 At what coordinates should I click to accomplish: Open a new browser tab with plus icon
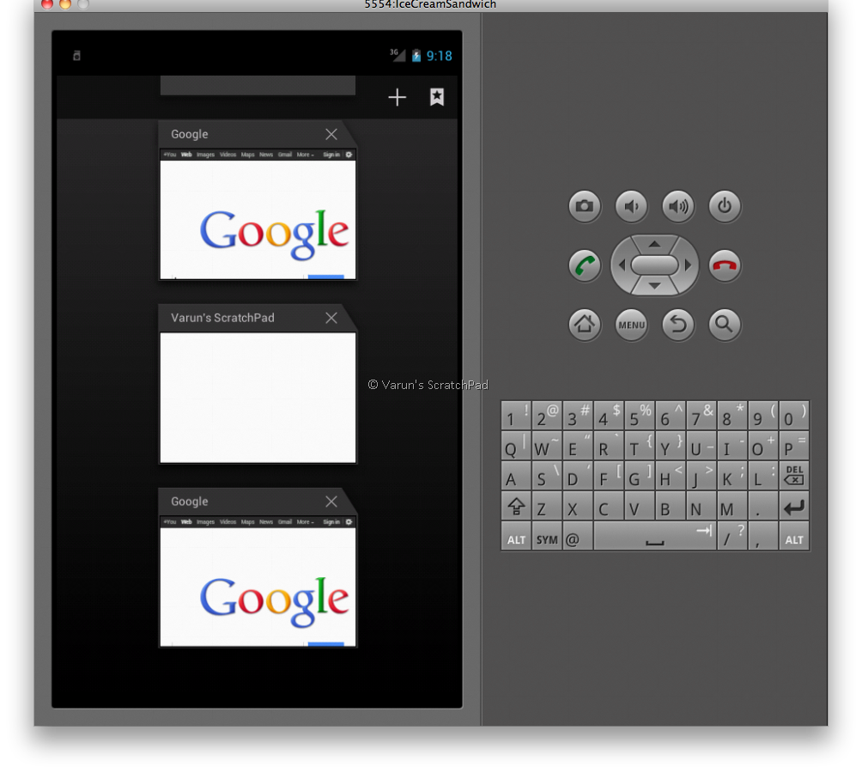[x=397, y=98]
